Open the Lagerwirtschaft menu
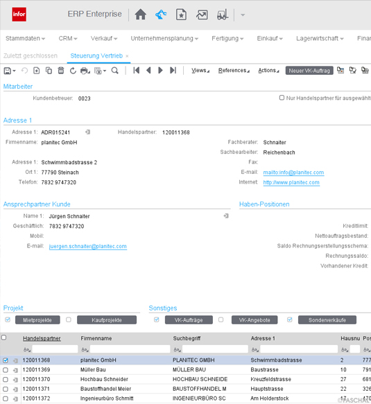371x404 pixels. [320, 38]
